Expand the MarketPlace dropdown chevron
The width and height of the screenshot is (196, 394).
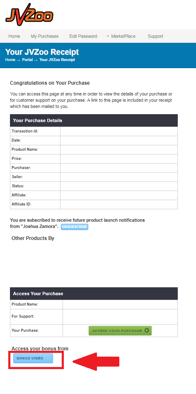coord(108,36)
